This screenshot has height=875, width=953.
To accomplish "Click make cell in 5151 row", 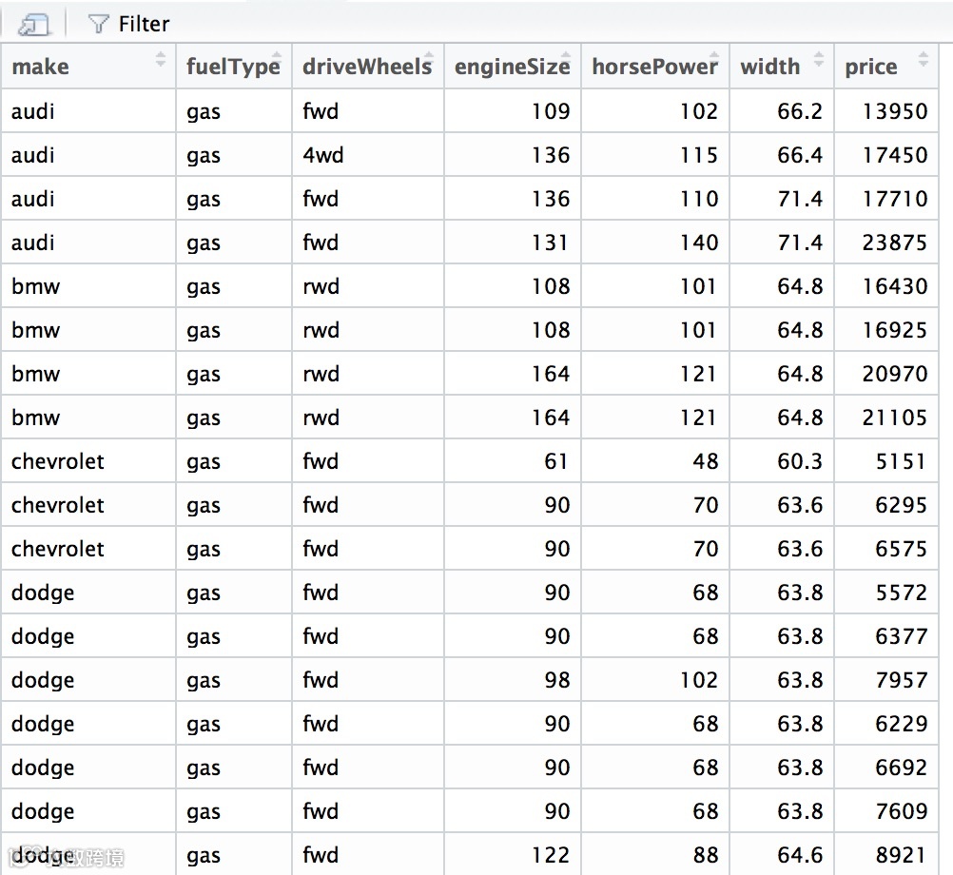I will pyautogui.click(x=88, y=461).
